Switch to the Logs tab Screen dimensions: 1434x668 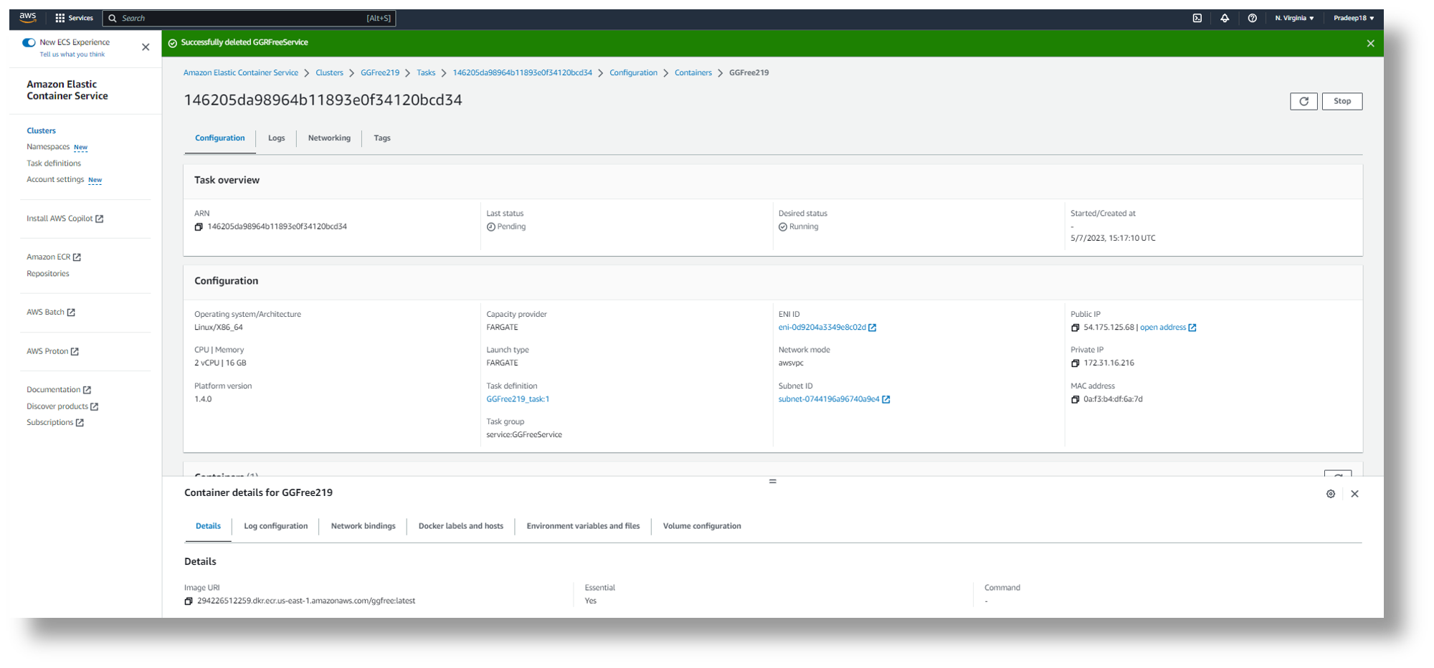(276, 138)
